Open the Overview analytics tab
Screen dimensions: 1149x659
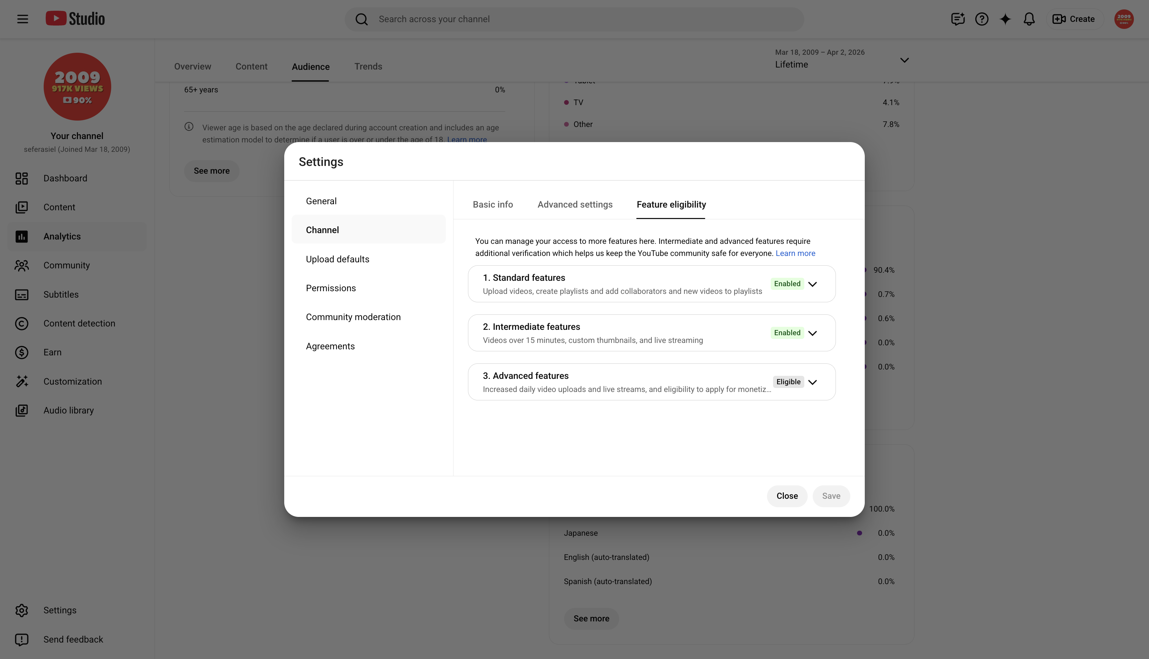click(193, 67)
